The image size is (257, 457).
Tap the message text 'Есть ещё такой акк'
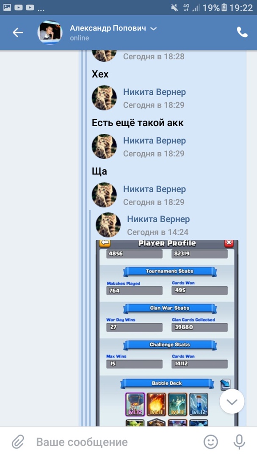click(x=138, y=123)
